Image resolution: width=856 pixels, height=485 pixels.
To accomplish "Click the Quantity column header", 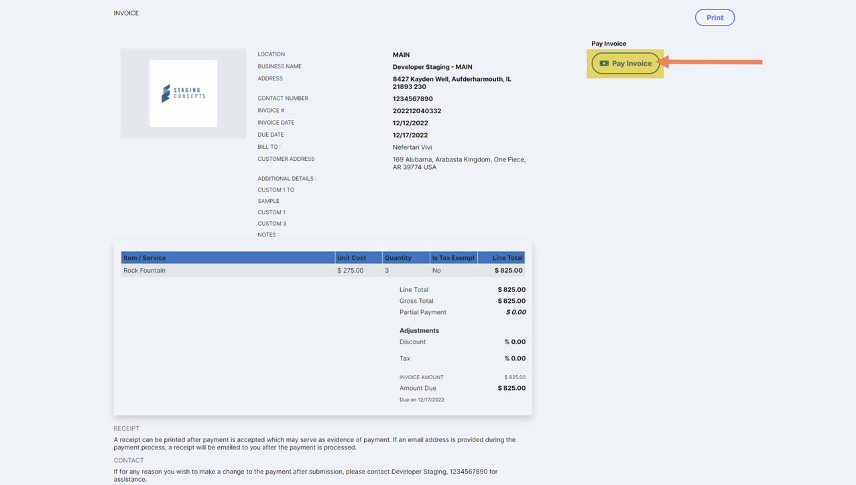I will coord(398,258).
